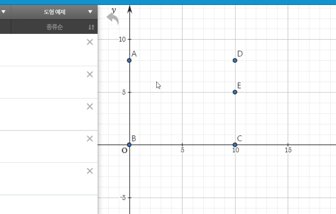Click the y-axis label -5
The image size is (336, 214).
click(123, 198)
